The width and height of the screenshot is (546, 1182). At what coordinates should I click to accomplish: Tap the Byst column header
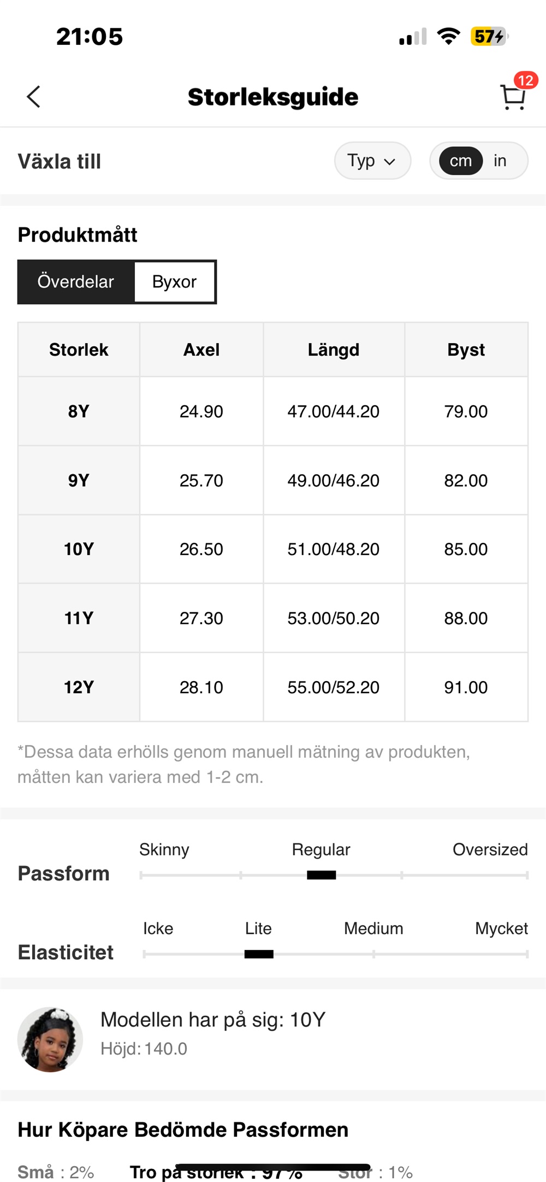(466, 350)
